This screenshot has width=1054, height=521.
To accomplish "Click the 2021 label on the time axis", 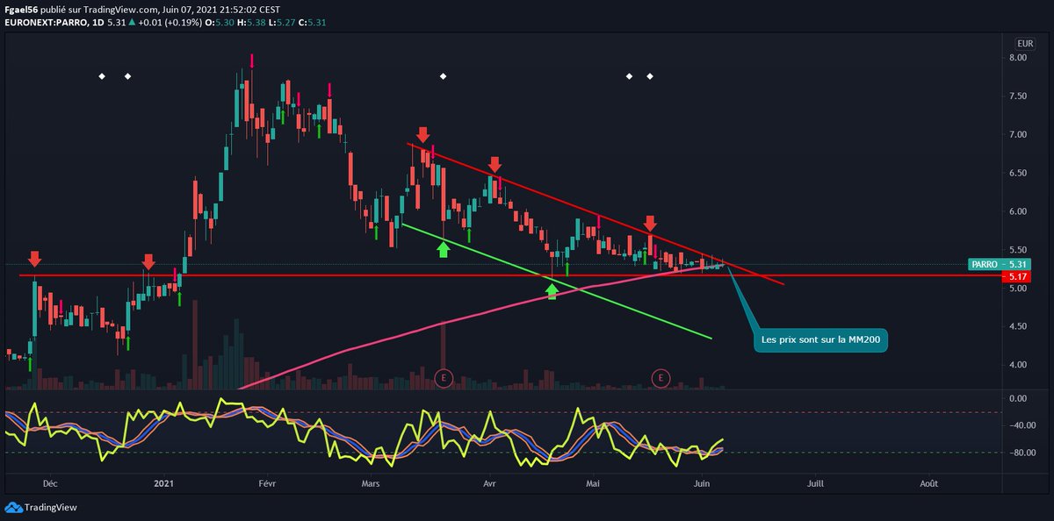I will 164,483.
